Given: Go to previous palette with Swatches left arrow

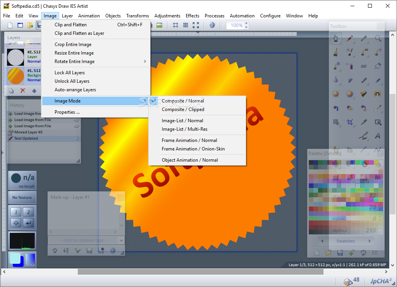Looking at the screenshot, I should click(x=322, y=241).
